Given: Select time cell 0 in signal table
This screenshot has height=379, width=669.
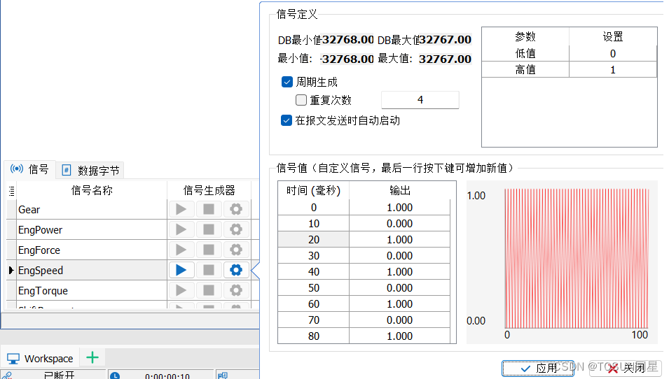Looking at the screenshot, I should tap(314, 208).
